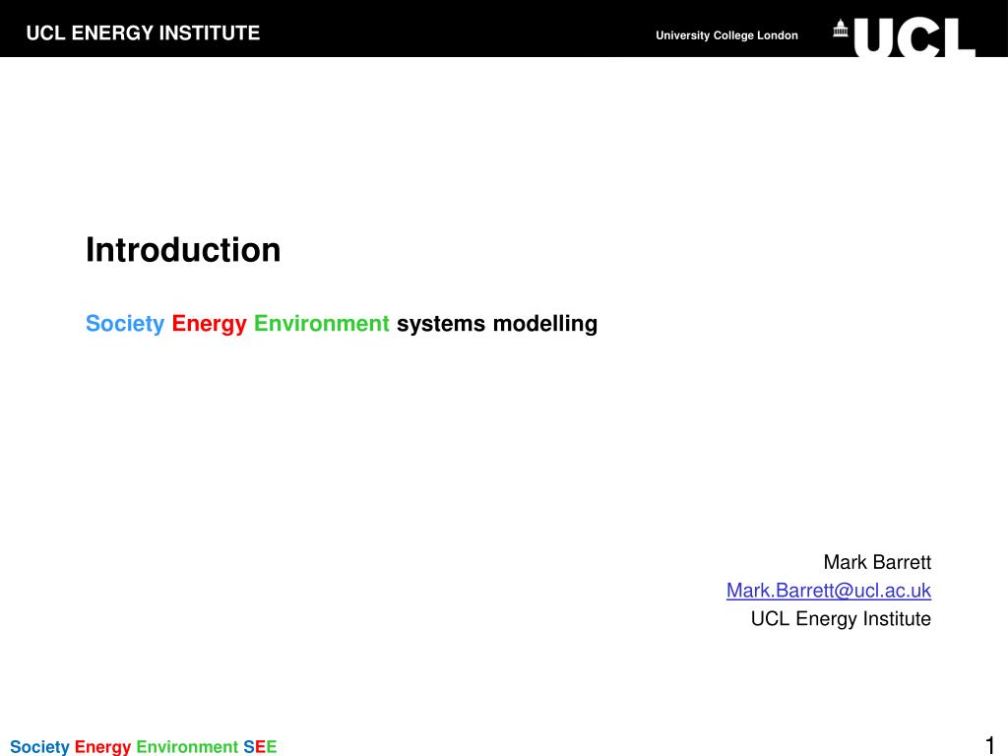This screenshot has width=1008, height=756.
Task: Click the "UCL ENERGY INSTITUTE" header text
Action: coord(143,32)
